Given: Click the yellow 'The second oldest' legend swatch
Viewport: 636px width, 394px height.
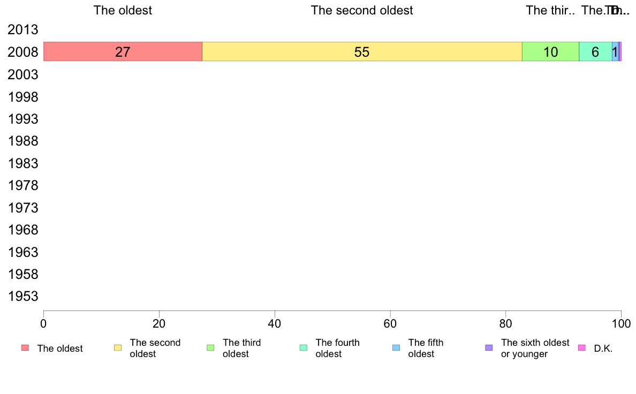Looking at the screenshot, I should point(118,348).
